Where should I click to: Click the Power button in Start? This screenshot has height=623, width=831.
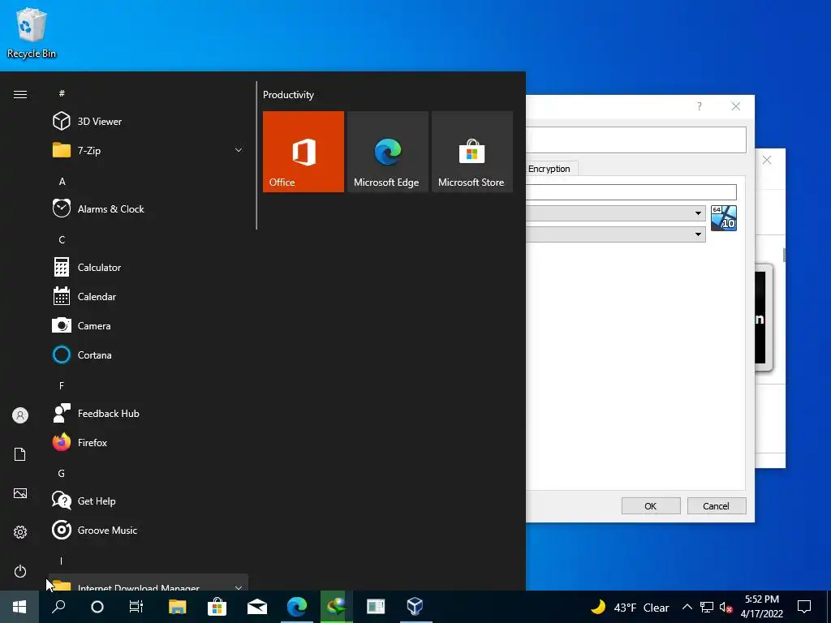[x=20, y=571]
